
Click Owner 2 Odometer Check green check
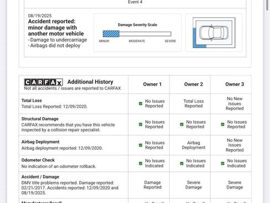181,164
